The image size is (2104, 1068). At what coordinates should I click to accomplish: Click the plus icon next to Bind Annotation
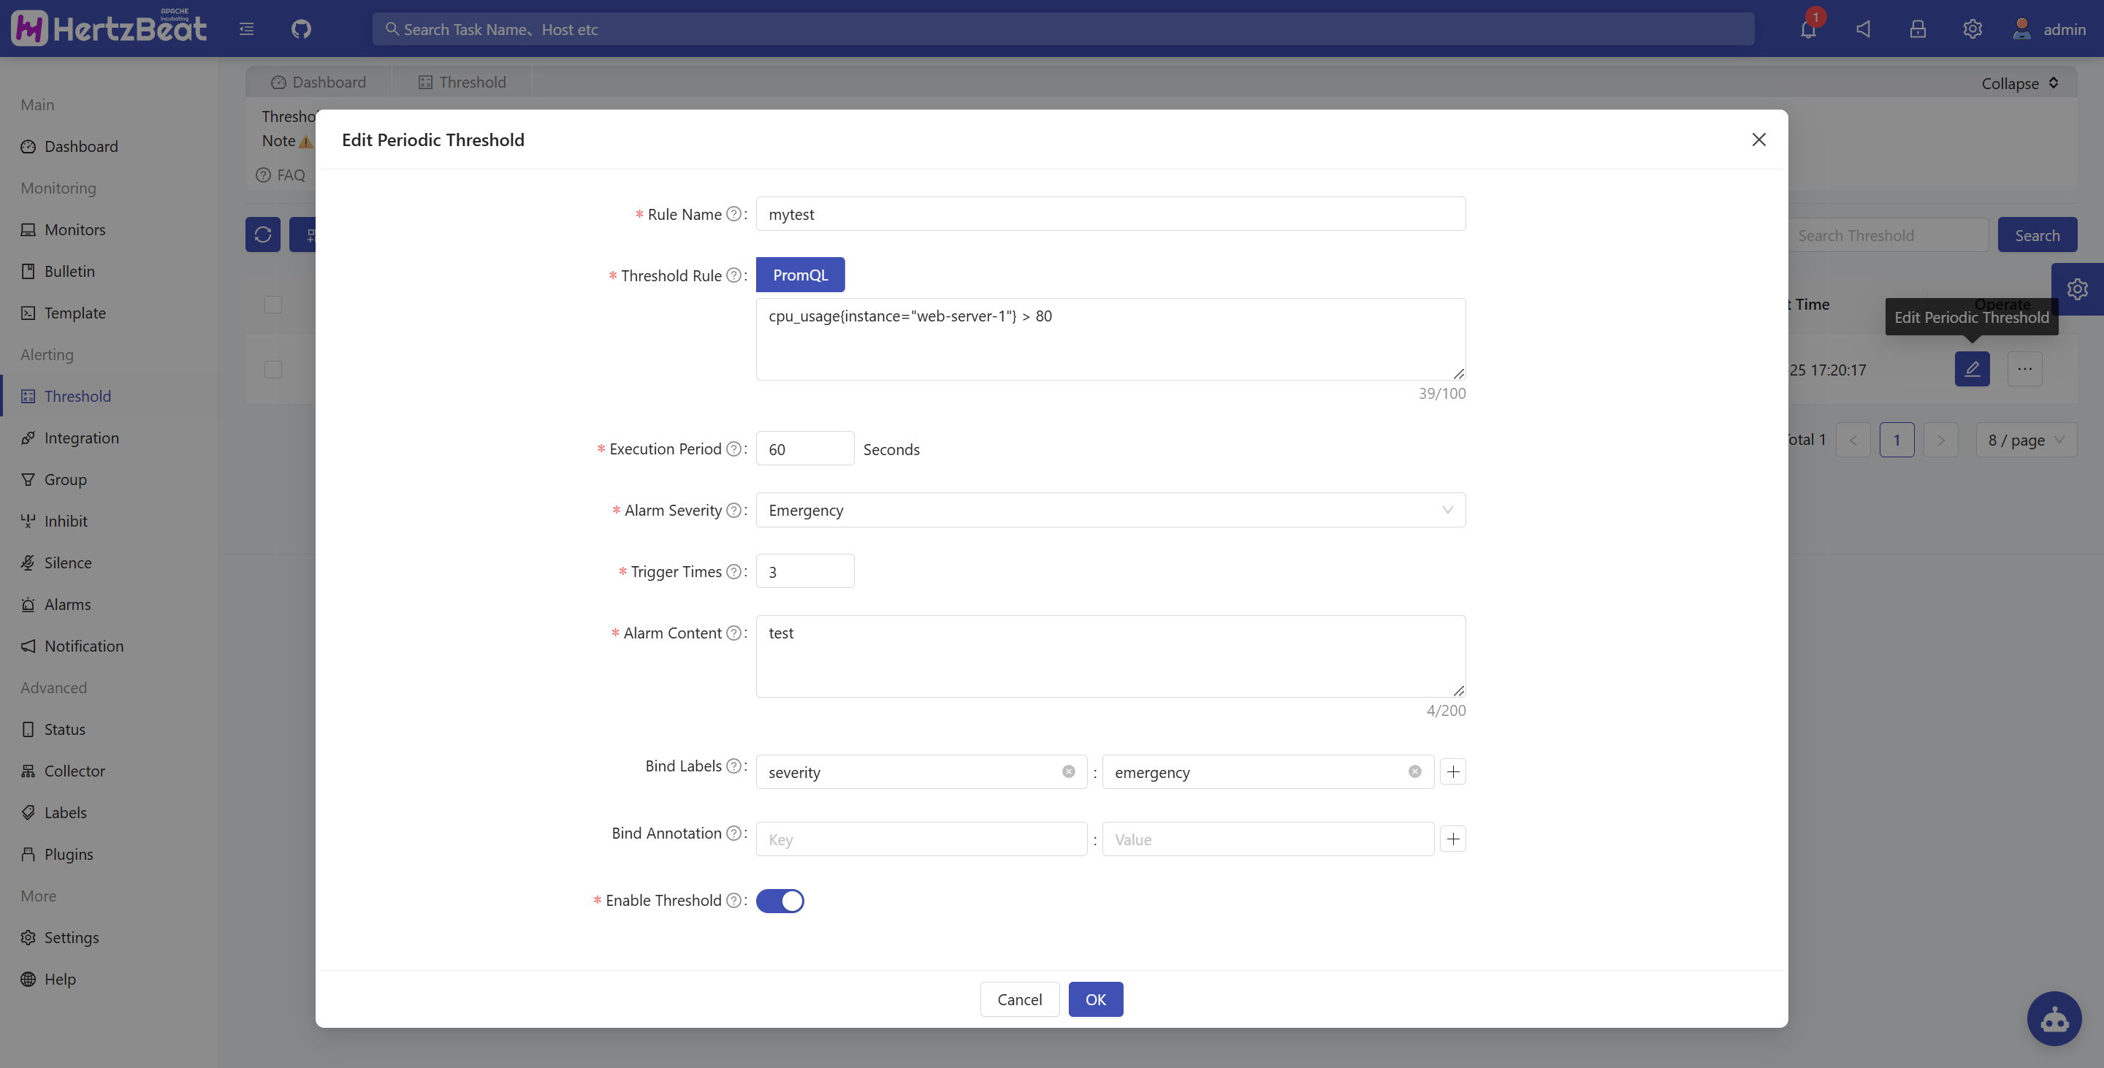(x=1452, y=839)
